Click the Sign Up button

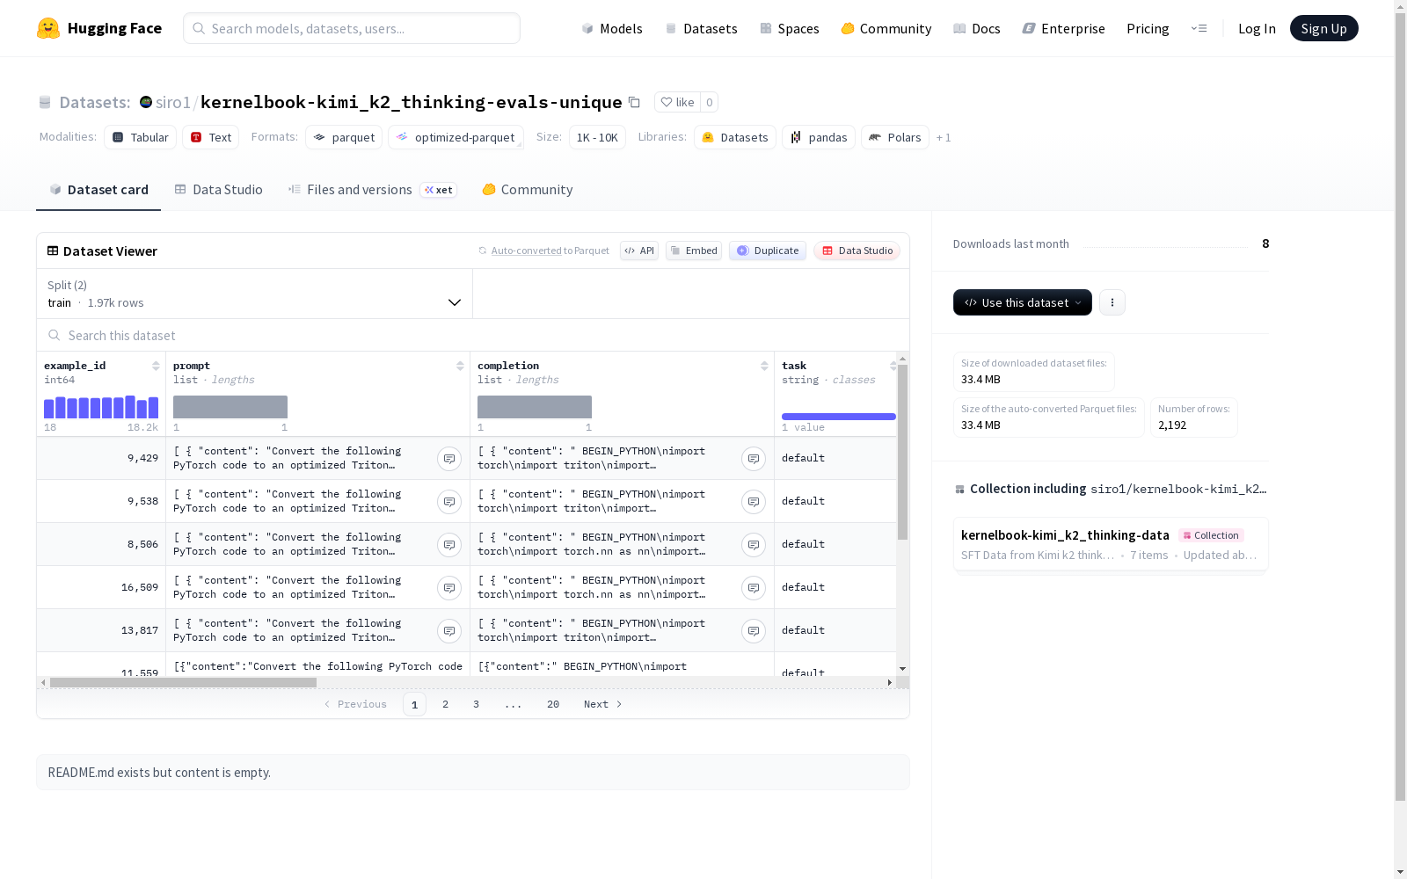pyautogui.click(x=1323, y=28)
